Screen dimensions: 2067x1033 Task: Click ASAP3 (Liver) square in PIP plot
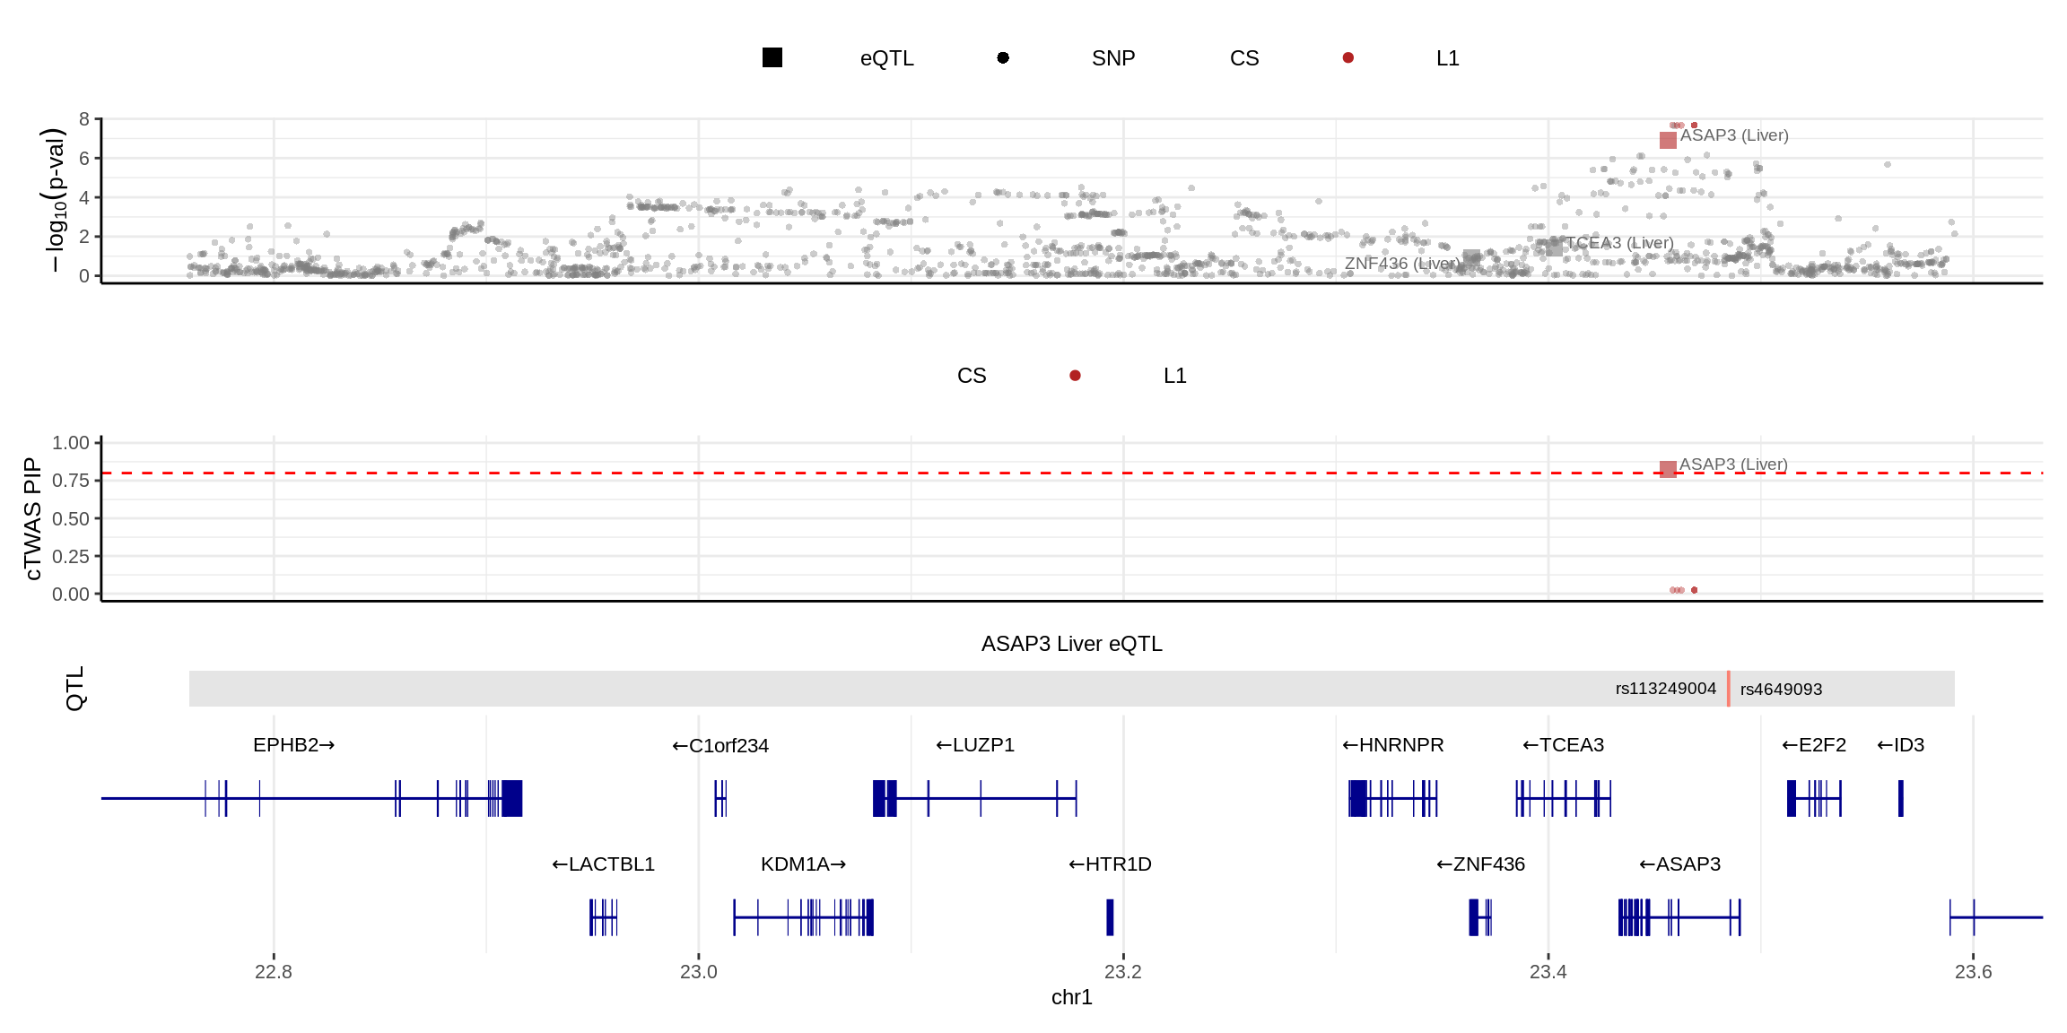tap(1668, 469)
